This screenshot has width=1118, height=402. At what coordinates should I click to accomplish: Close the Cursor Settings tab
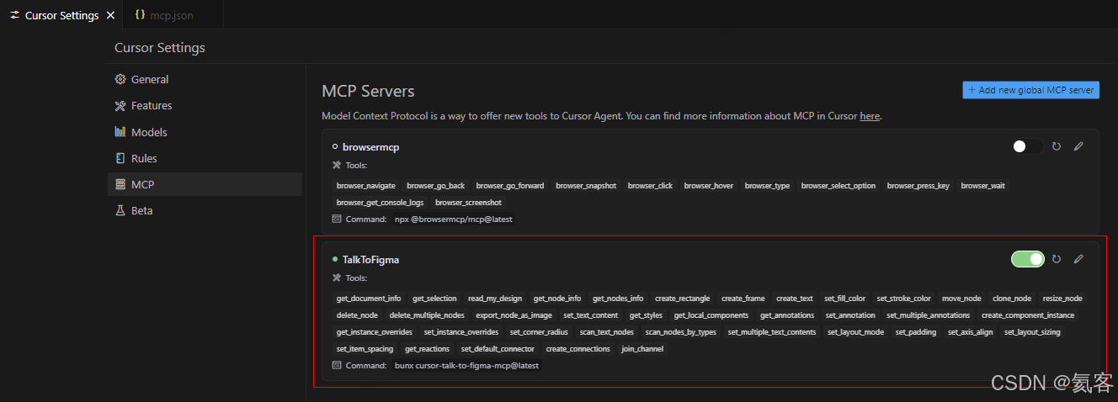coord(111,15)
